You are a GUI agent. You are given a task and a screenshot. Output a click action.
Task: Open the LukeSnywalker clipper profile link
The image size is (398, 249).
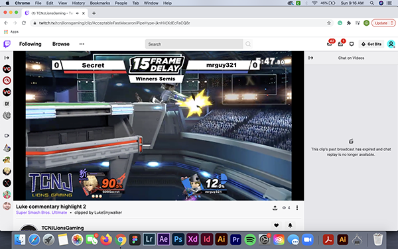[x=108, y=213]
